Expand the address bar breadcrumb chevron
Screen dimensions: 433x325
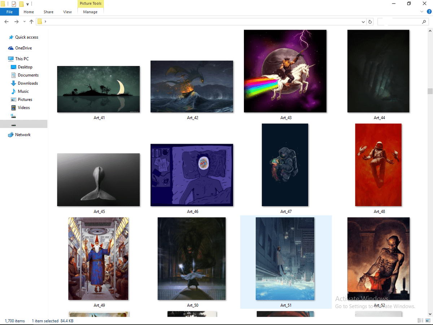tap(45, 22)
